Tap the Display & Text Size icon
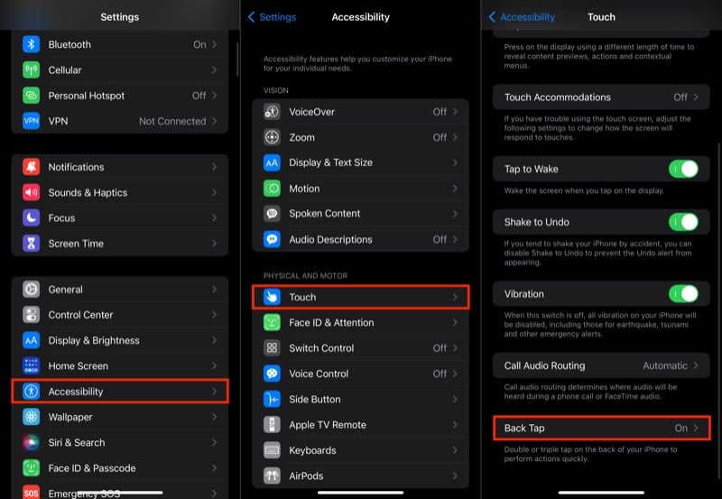The image size is (722, 499). [x=273, y=162]
